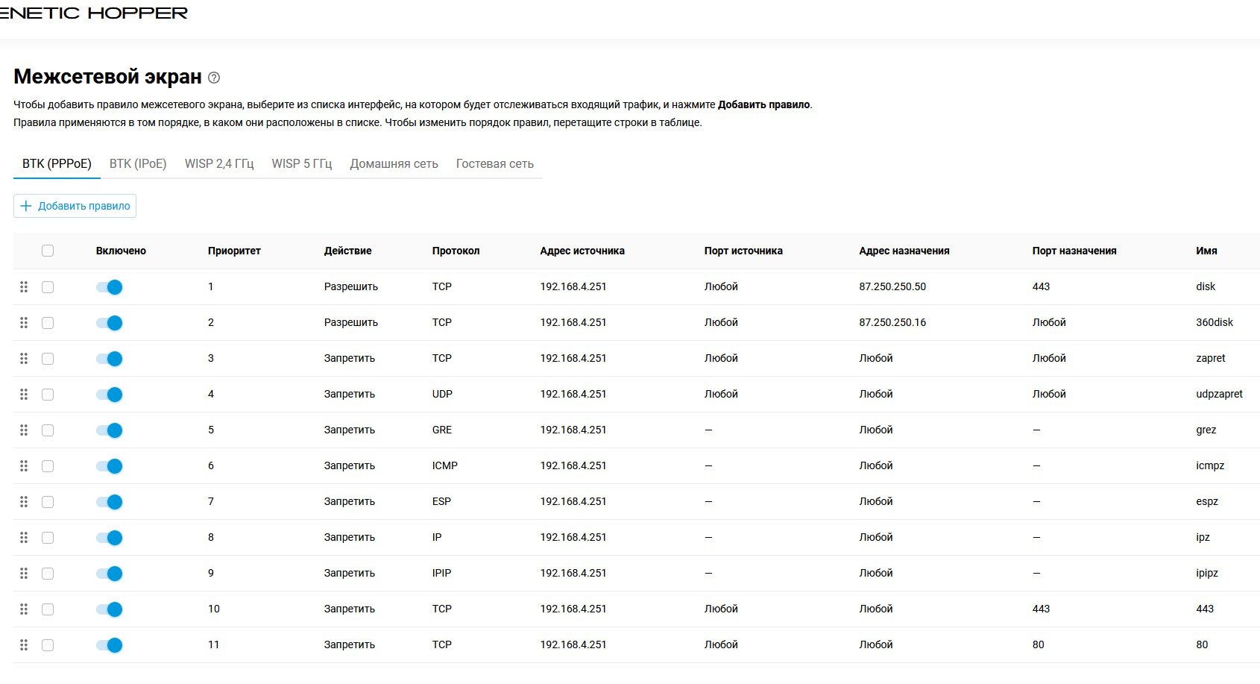Viewport: 1260px width, 684px height.
Task: Click the drag handle of the GRE rule
Action: pos(24,430)
